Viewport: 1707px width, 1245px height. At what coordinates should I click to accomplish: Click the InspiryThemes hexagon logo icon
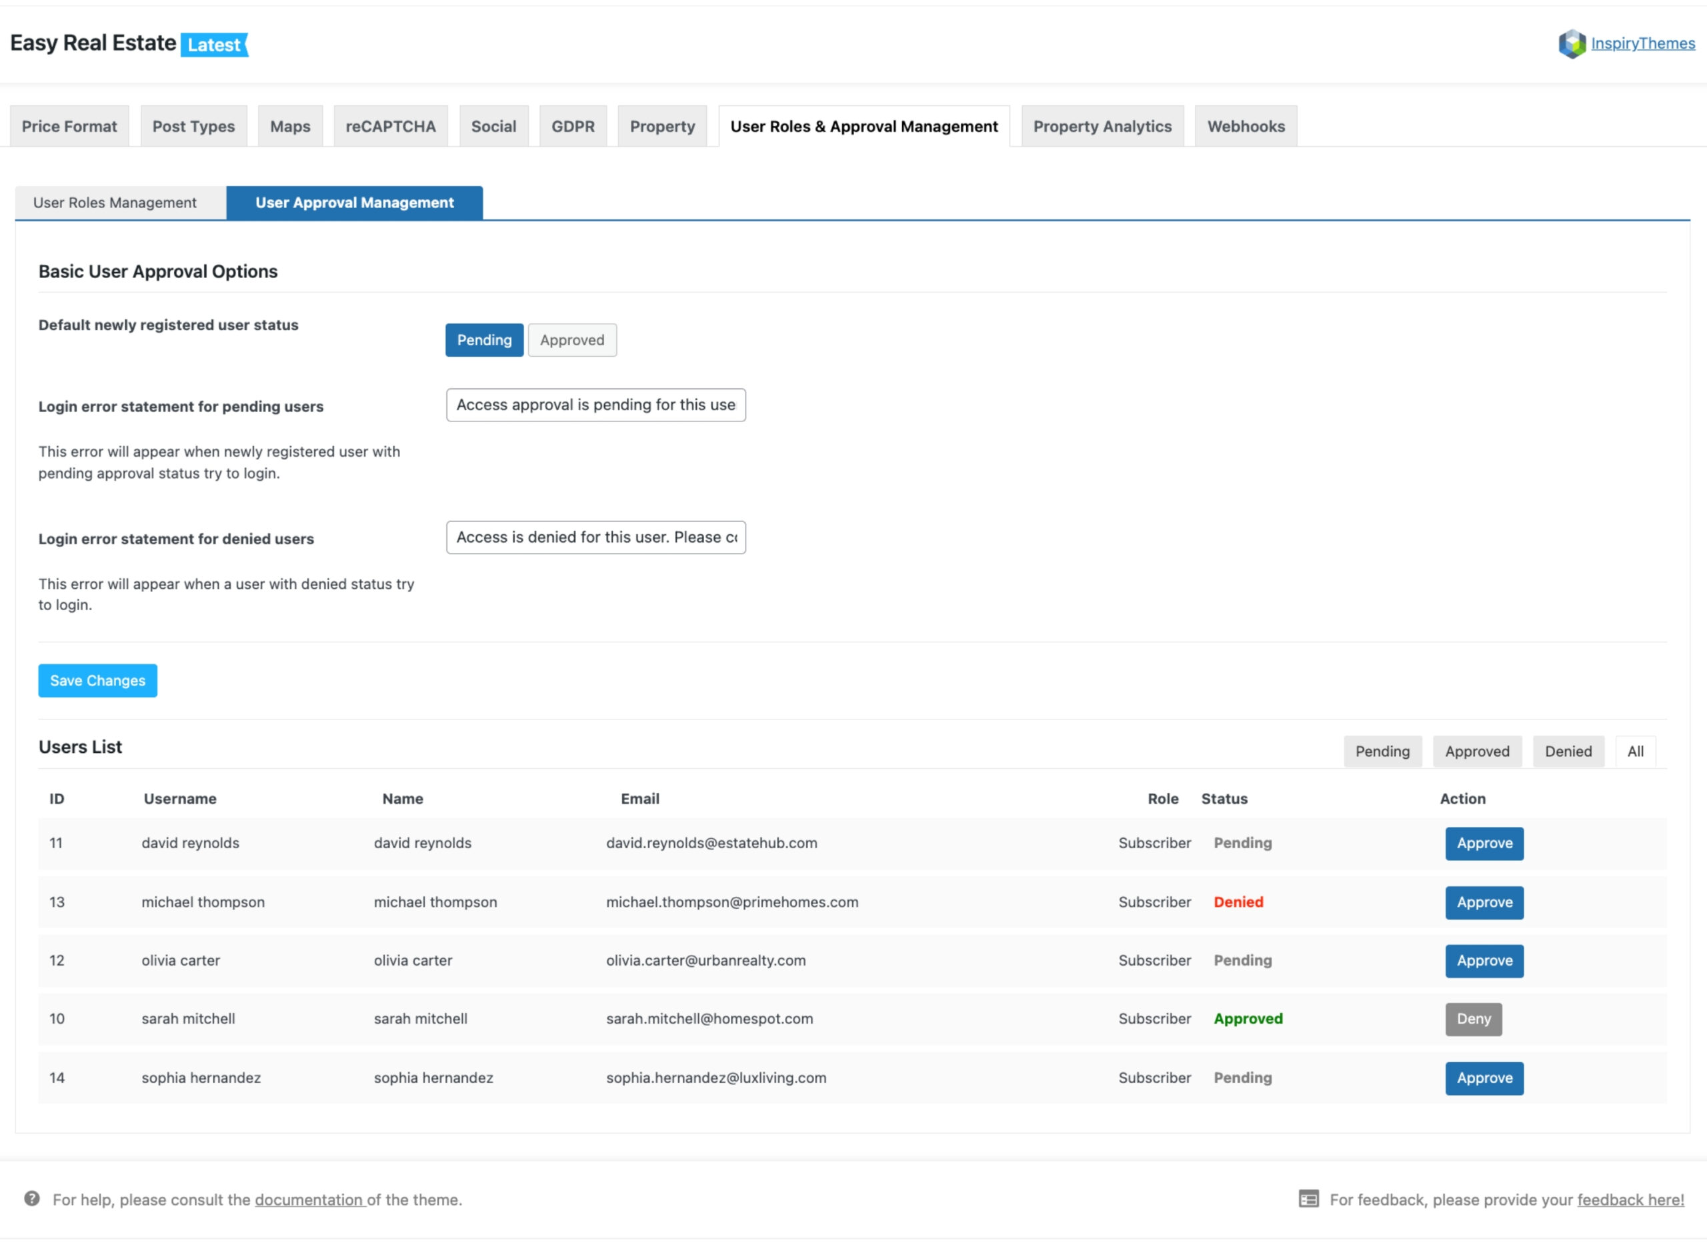tap(1572, 44)
